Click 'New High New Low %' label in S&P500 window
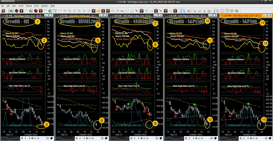 tap(238, 86)
